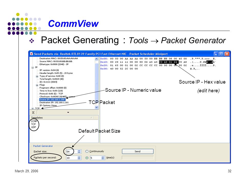Screen dimensions: 246x184
Task: Adjust the time(s) count spinner arrows
Action: [x=103, y=158]
